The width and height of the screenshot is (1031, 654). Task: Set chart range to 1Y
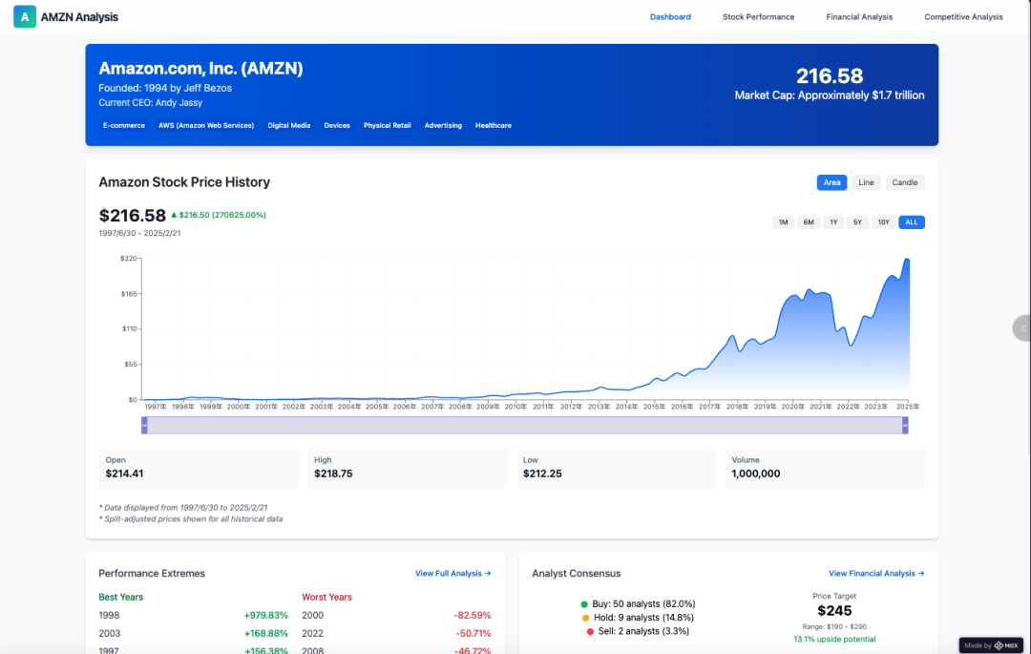833,222
